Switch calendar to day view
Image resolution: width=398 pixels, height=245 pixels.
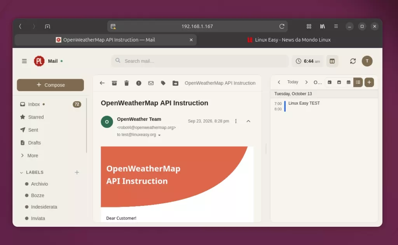pyautogui.click(x=330, y=82)
